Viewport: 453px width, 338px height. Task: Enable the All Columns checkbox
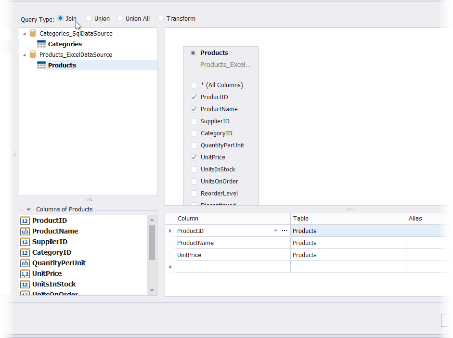(194, 85)
